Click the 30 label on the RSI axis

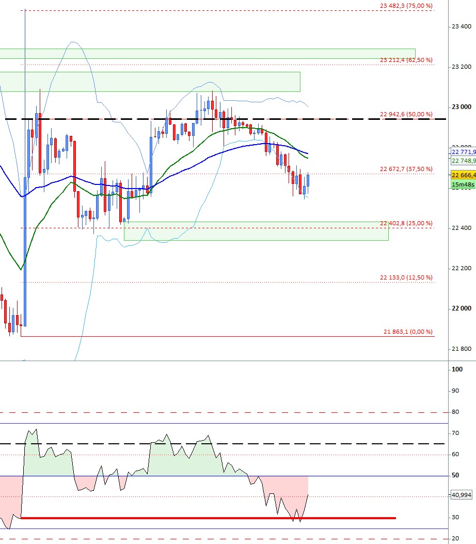455,517
